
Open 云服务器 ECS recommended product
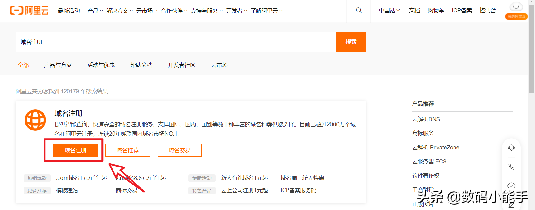tap(429, 162)
